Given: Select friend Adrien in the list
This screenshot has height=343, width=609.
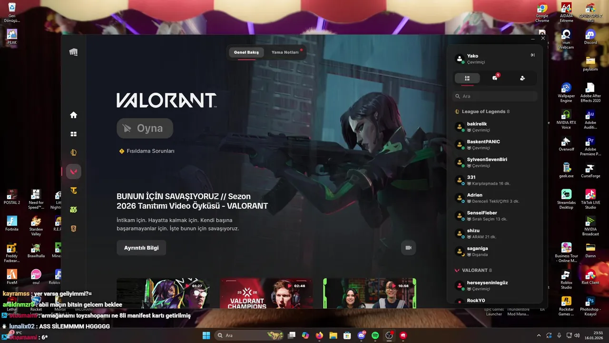Looking at the screenshot, I should click(x=495, y=198).
